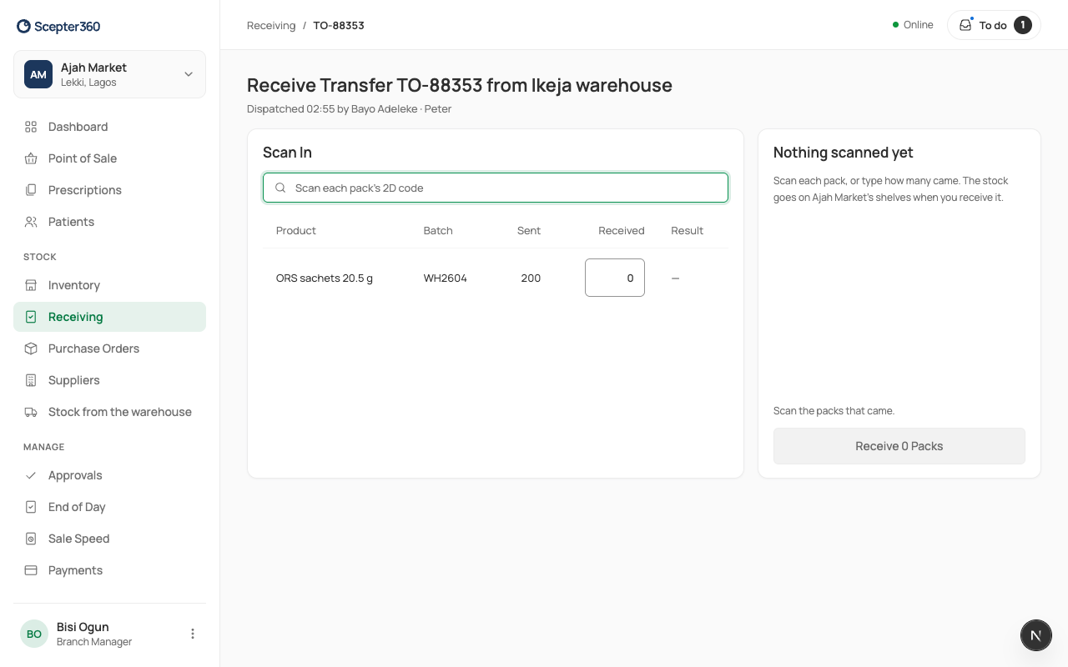Click the Purchase Orders box icon

(31, 349)
